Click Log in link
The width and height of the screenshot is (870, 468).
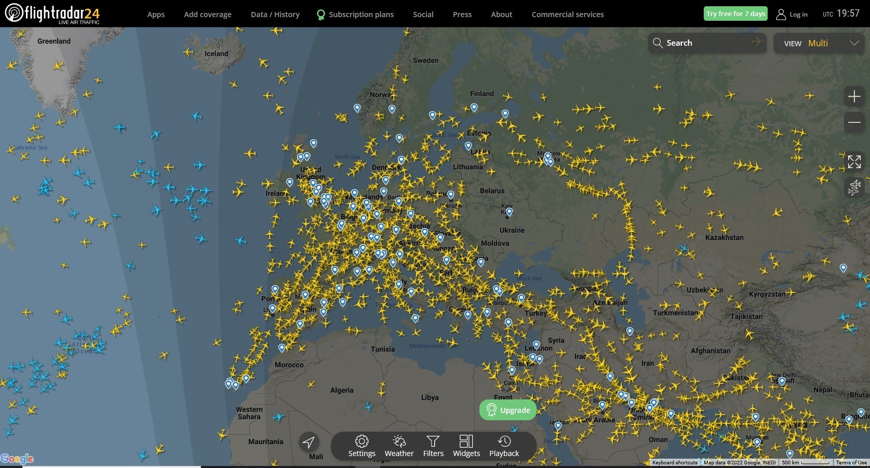pyautogui.click(x=792, y=15)
